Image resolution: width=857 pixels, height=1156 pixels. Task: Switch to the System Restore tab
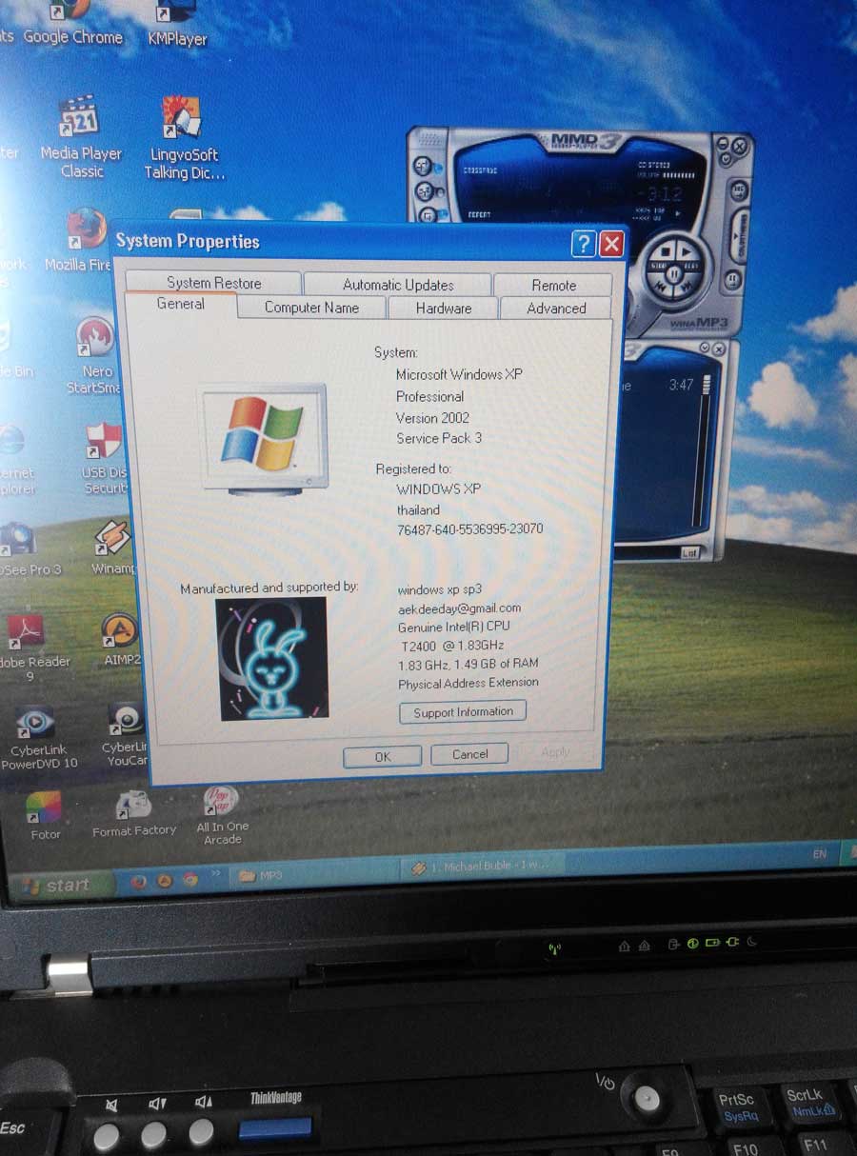213,283
